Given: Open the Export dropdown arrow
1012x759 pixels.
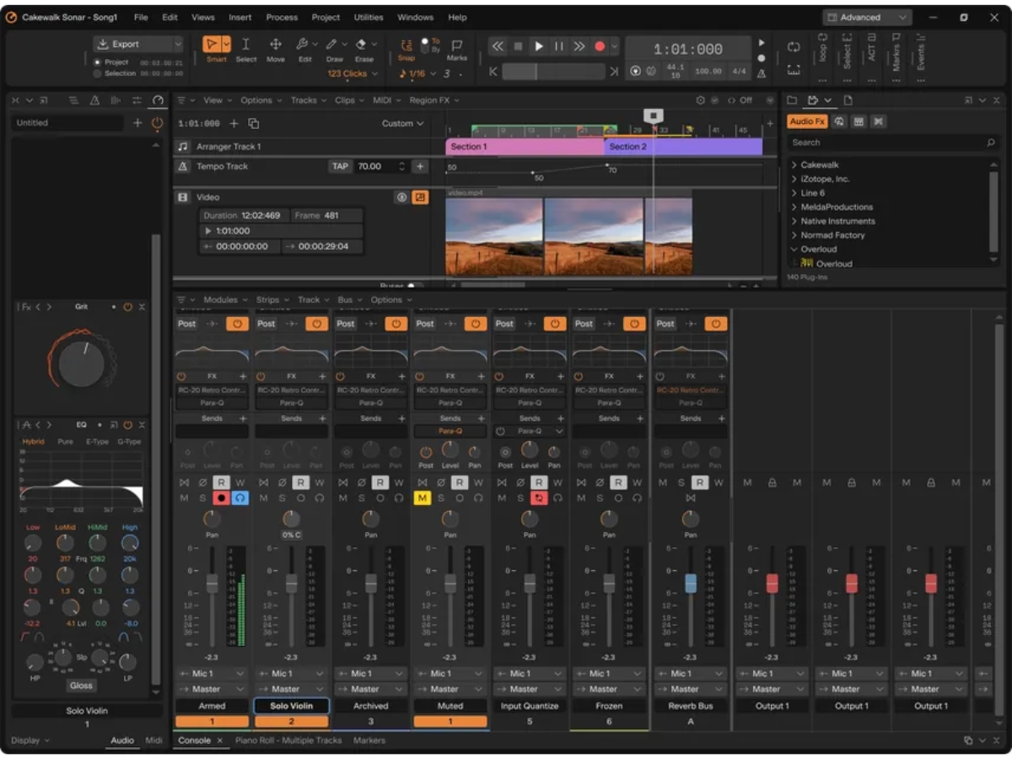Looking at the screenshot, I should (x=177, y=44).
